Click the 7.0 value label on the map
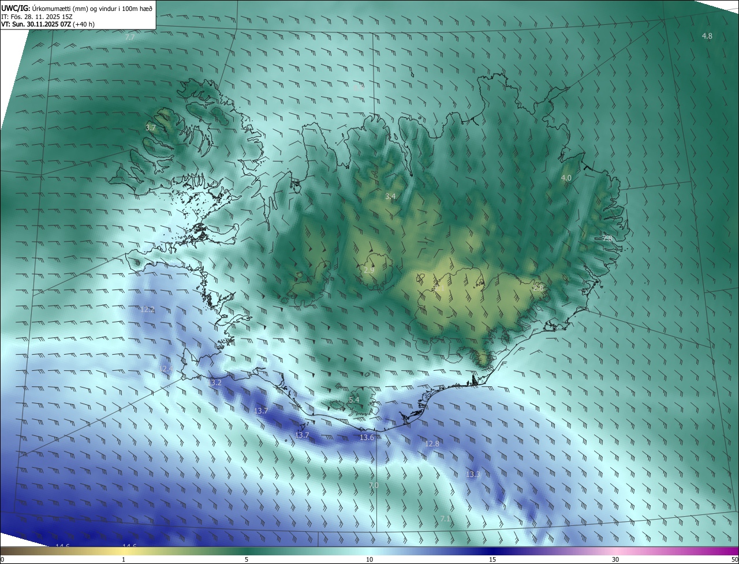 pyautogui.click(x=374, y=485)
